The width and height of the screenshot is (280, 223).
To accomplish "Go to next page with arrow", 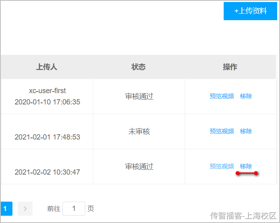I will (x=25, y=208).
